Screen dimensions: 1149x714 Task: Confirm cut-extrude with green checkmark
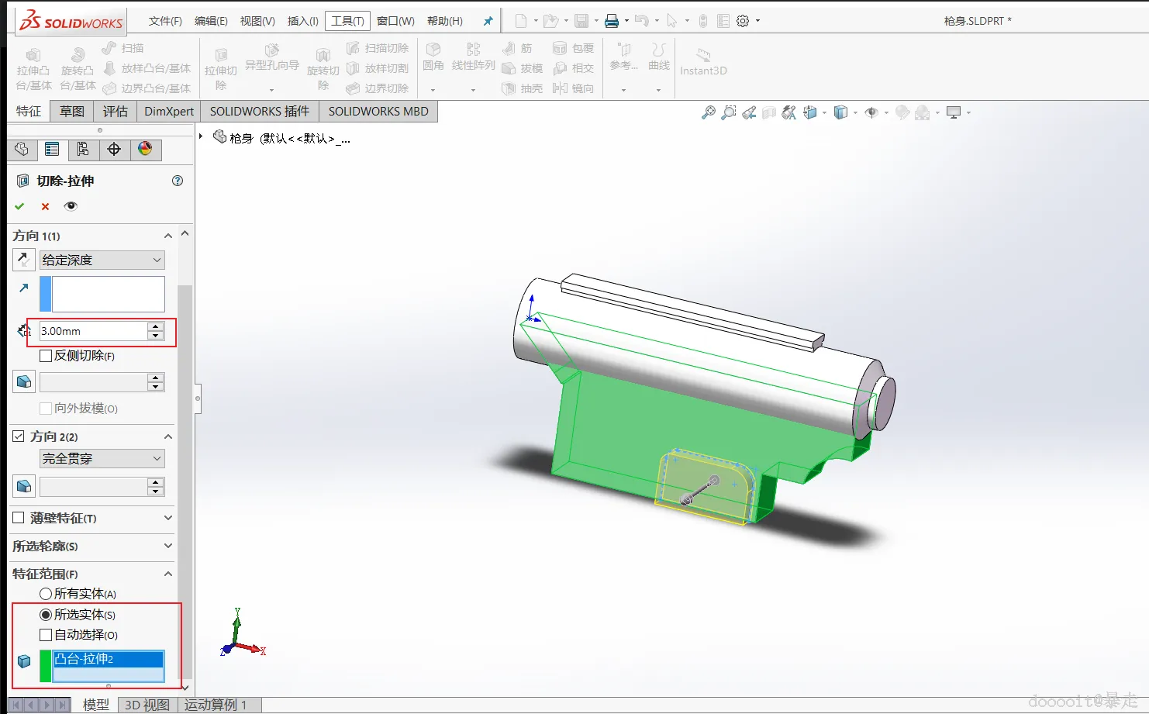tap(19, 206)
